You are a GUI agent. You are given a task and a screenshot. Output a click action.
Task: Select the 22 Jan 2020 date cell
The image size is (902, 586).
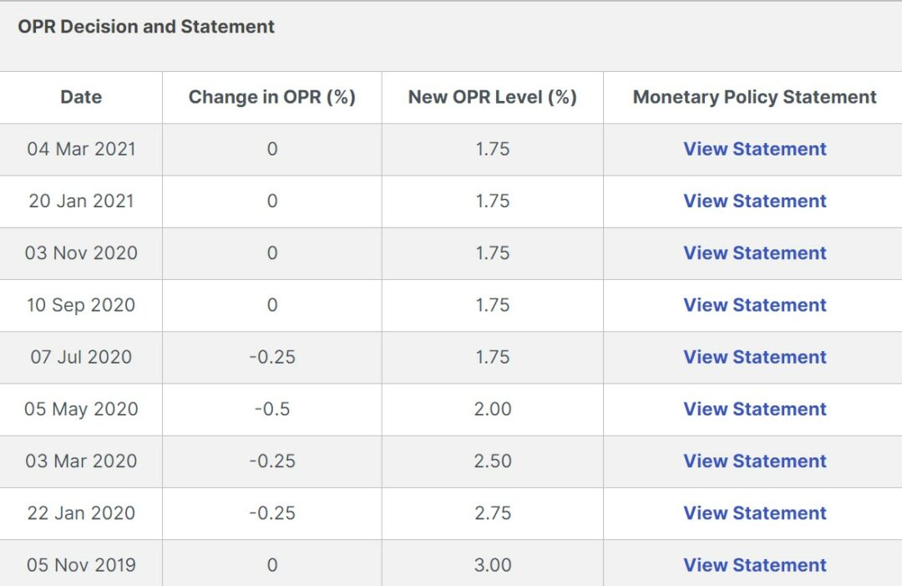[x=81, y=513]
